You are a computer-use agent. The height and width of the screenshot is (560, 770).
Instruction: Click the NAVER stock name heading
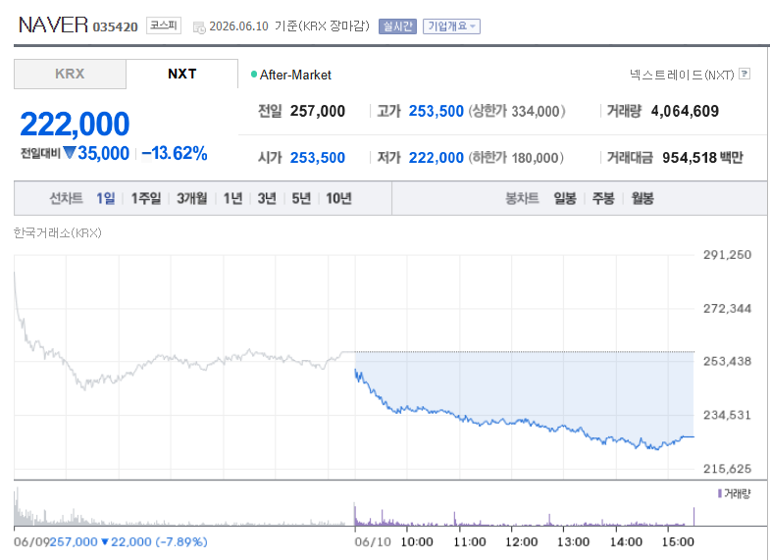click(53, 25)
